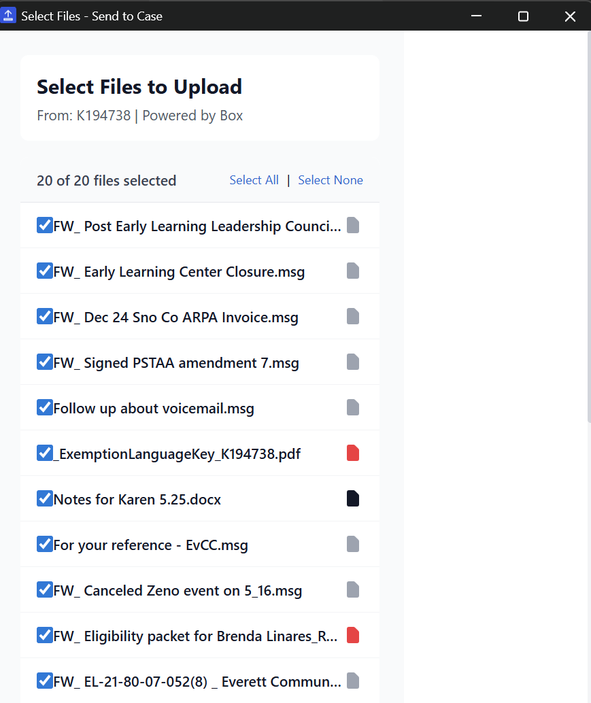Click the file icon beside FW_ Early Learning Center Closure.msg
The image size is (591, 703).
pos(352,271)
